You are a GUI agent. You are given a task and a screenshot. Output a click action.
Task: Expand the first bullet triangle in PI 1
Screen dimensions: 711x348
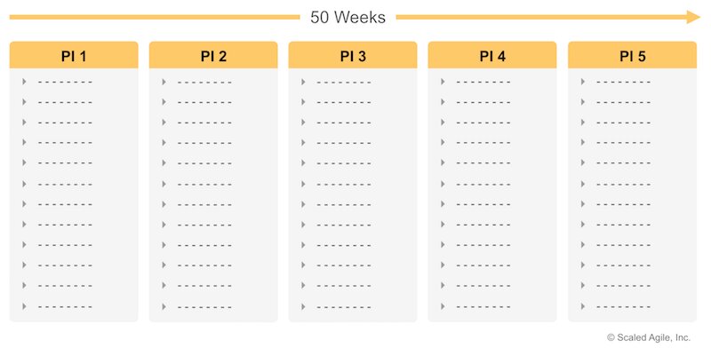[24, 82]
